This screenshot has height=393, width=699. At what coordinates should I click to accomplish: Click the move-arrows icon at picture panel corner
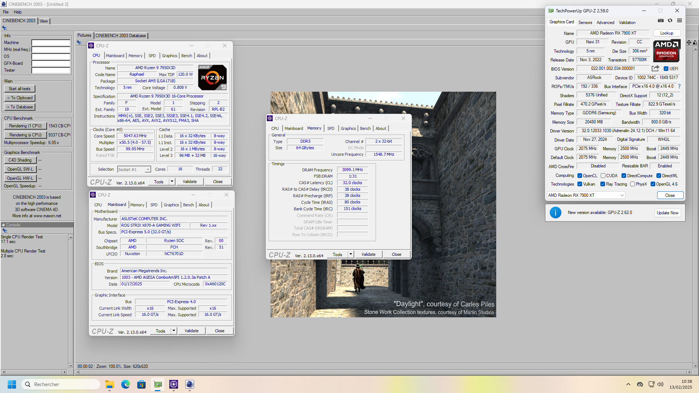689,43
